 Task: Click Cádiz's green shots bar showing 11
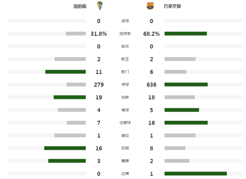tap(66, 72)
